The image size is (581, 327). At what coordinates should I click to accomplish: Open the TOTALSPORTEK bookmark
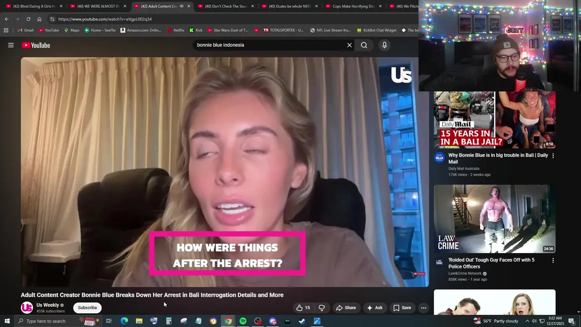coord(283,30)
